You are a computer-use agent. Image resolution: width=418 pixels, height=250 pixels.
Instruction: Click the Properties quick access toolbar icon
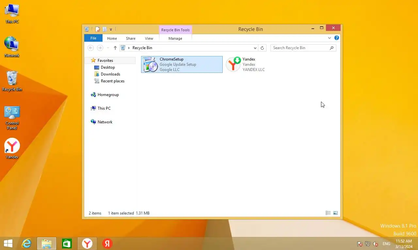97,29
